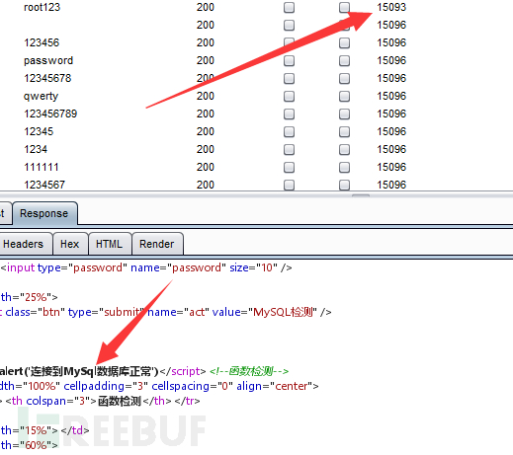The height and width of the screenshot is (455, 513).
Task: Select the root123 payload row
Action: pyautogui.click(x=42, y=7)
